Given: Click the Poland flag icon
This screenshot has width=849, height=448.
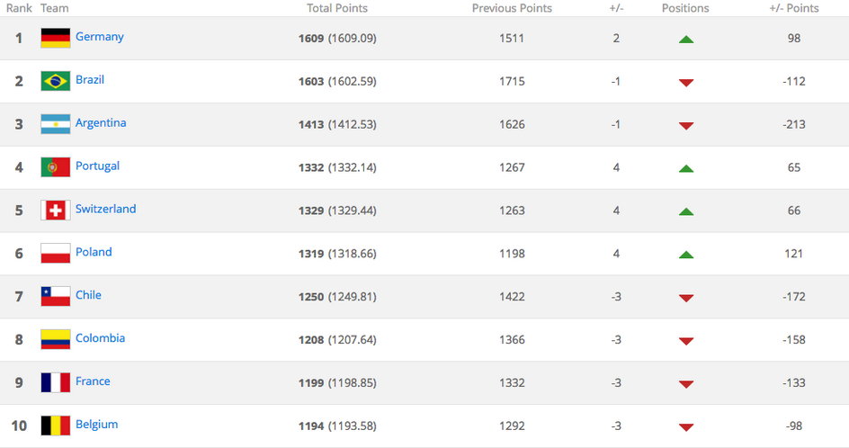Looking at the screenshot, I should (x=55, y=254).
